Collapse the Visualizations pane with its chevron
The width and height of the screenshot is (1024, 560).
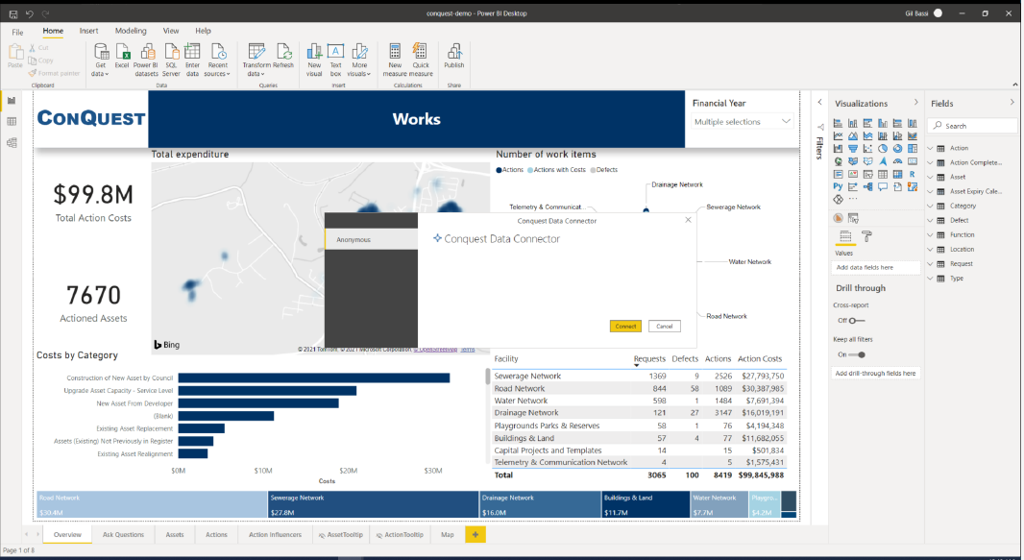(915, 103)
